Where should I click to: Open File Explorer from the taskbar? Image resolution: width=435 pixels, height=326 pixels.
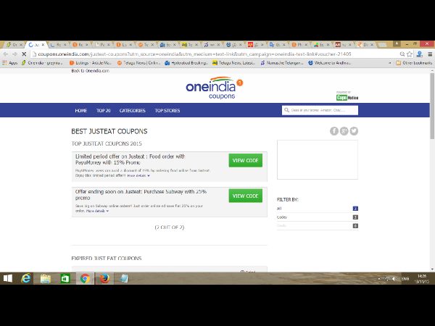click(x=46, y=278)
